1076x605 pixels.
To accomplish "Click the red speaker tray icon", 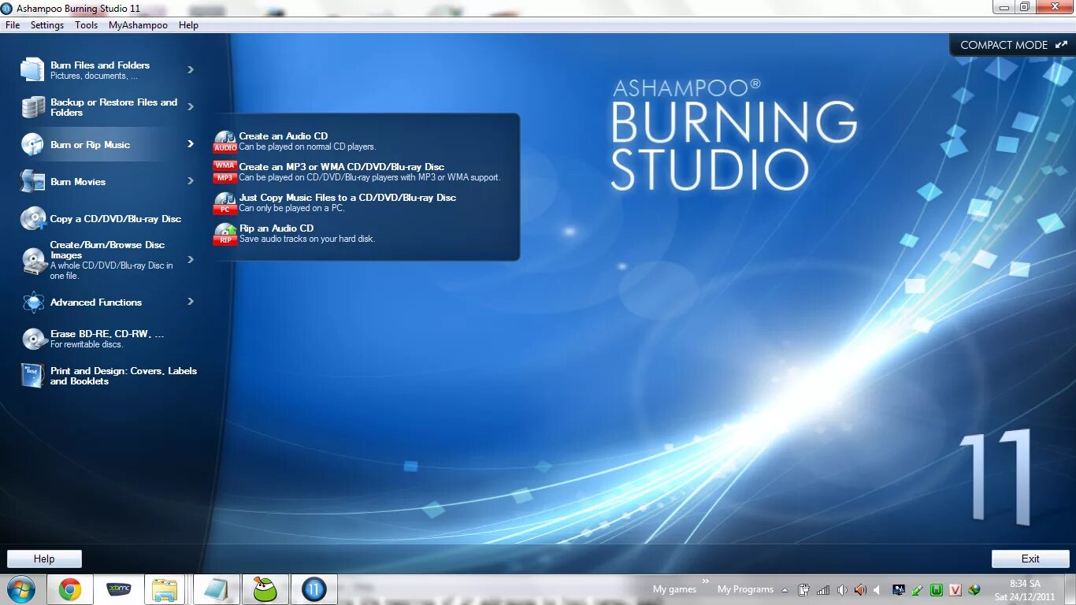I will coord(861,589).
